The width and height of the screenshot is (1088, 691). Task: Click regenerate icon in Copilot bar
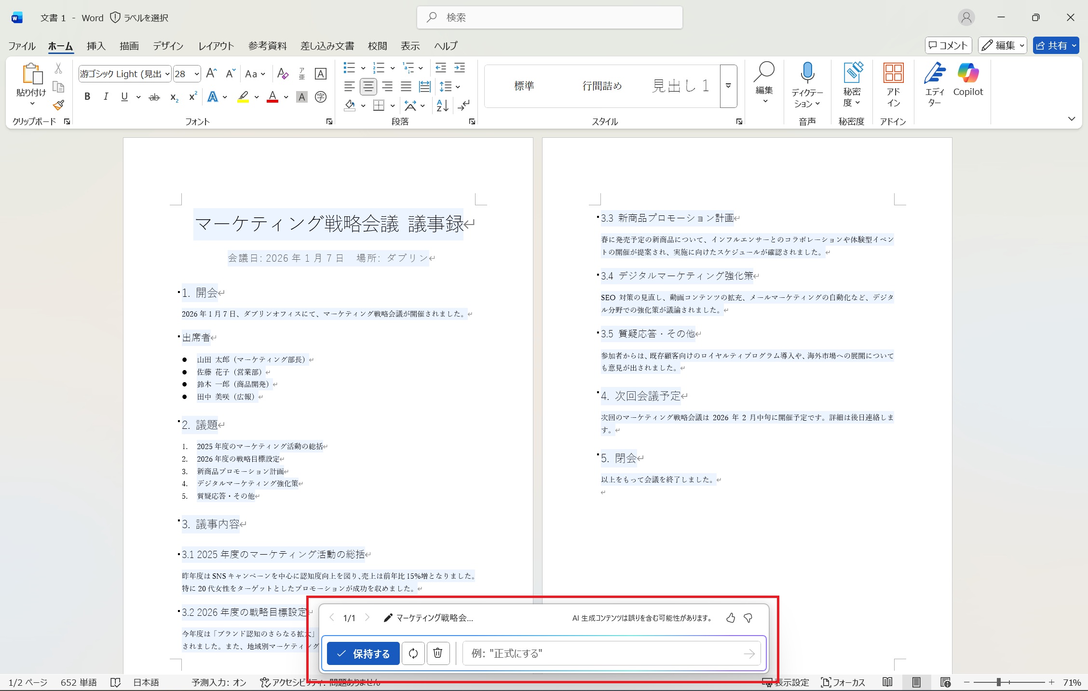(413, 653)
